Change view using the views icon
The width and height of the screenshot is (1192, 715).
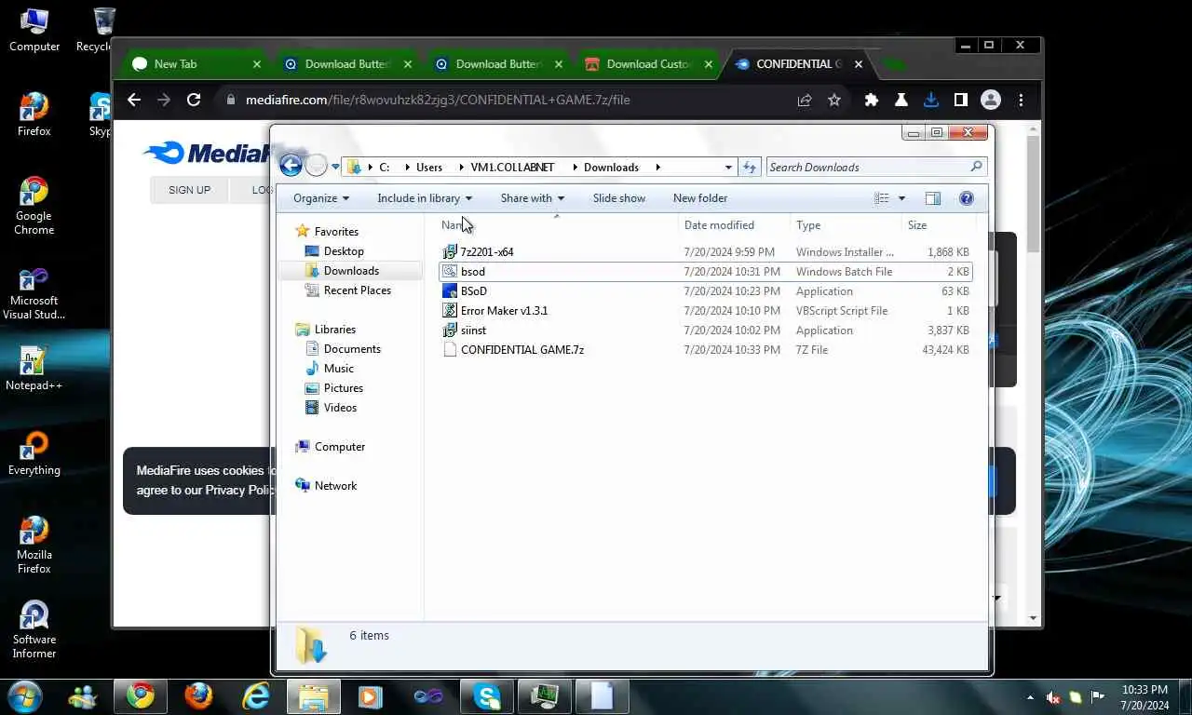pyautogui.click(x=882, y=198)
